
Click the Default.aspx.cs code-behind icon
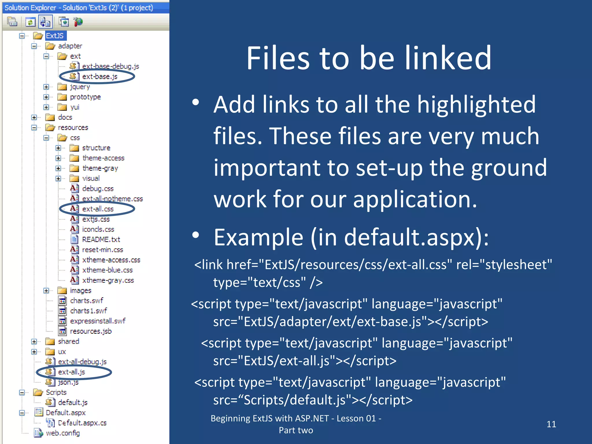(50, 423)
